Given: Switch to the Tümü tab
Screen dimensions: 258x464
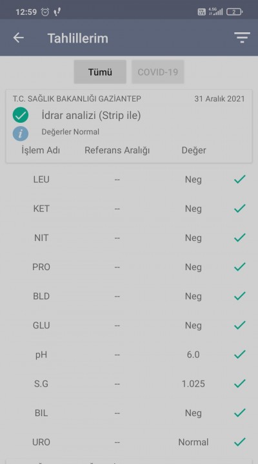Looking at the screenshot, I should [100, 72].
